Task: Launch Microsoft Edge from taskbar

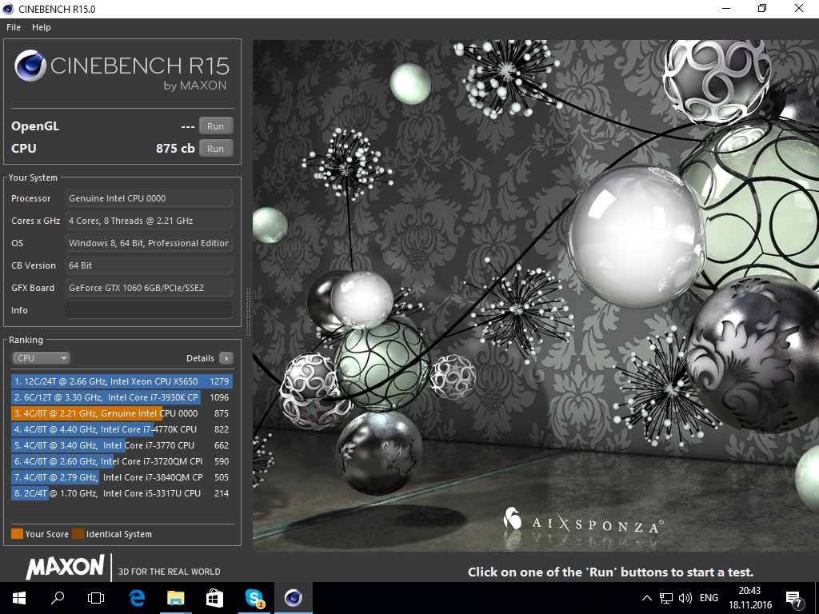Action: (137, 598)
